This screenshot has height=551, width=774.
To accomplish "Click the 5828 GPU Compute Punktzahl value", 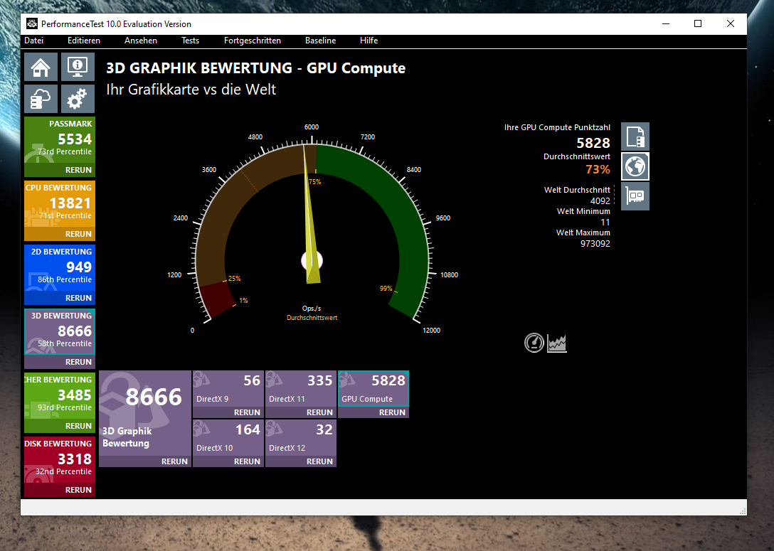I will pos(593,143).
